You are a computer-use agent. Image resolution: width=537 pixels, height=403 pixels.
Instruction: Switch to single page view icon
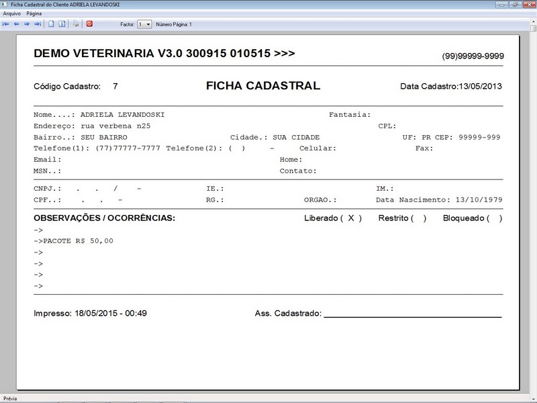pyautogui.click(x=51, y=24)
